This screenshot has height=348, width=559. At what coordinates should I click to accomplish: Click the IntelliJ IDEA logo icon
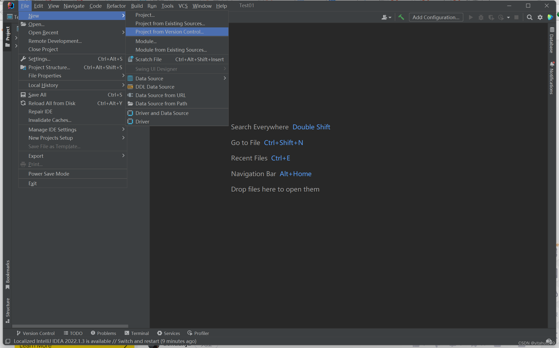10,5
